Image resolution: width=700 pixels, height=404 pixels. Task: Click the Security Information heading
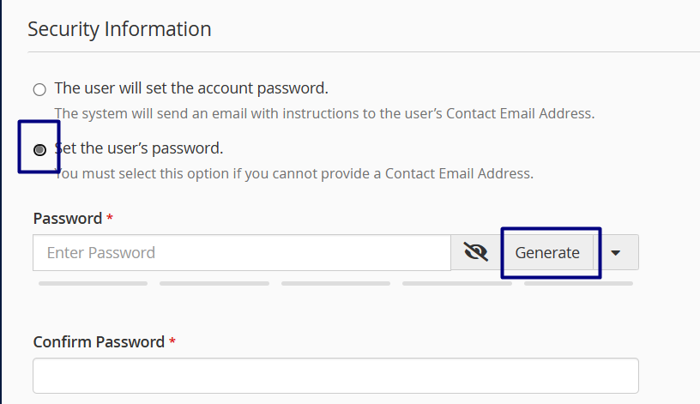[x=119, y=28]
